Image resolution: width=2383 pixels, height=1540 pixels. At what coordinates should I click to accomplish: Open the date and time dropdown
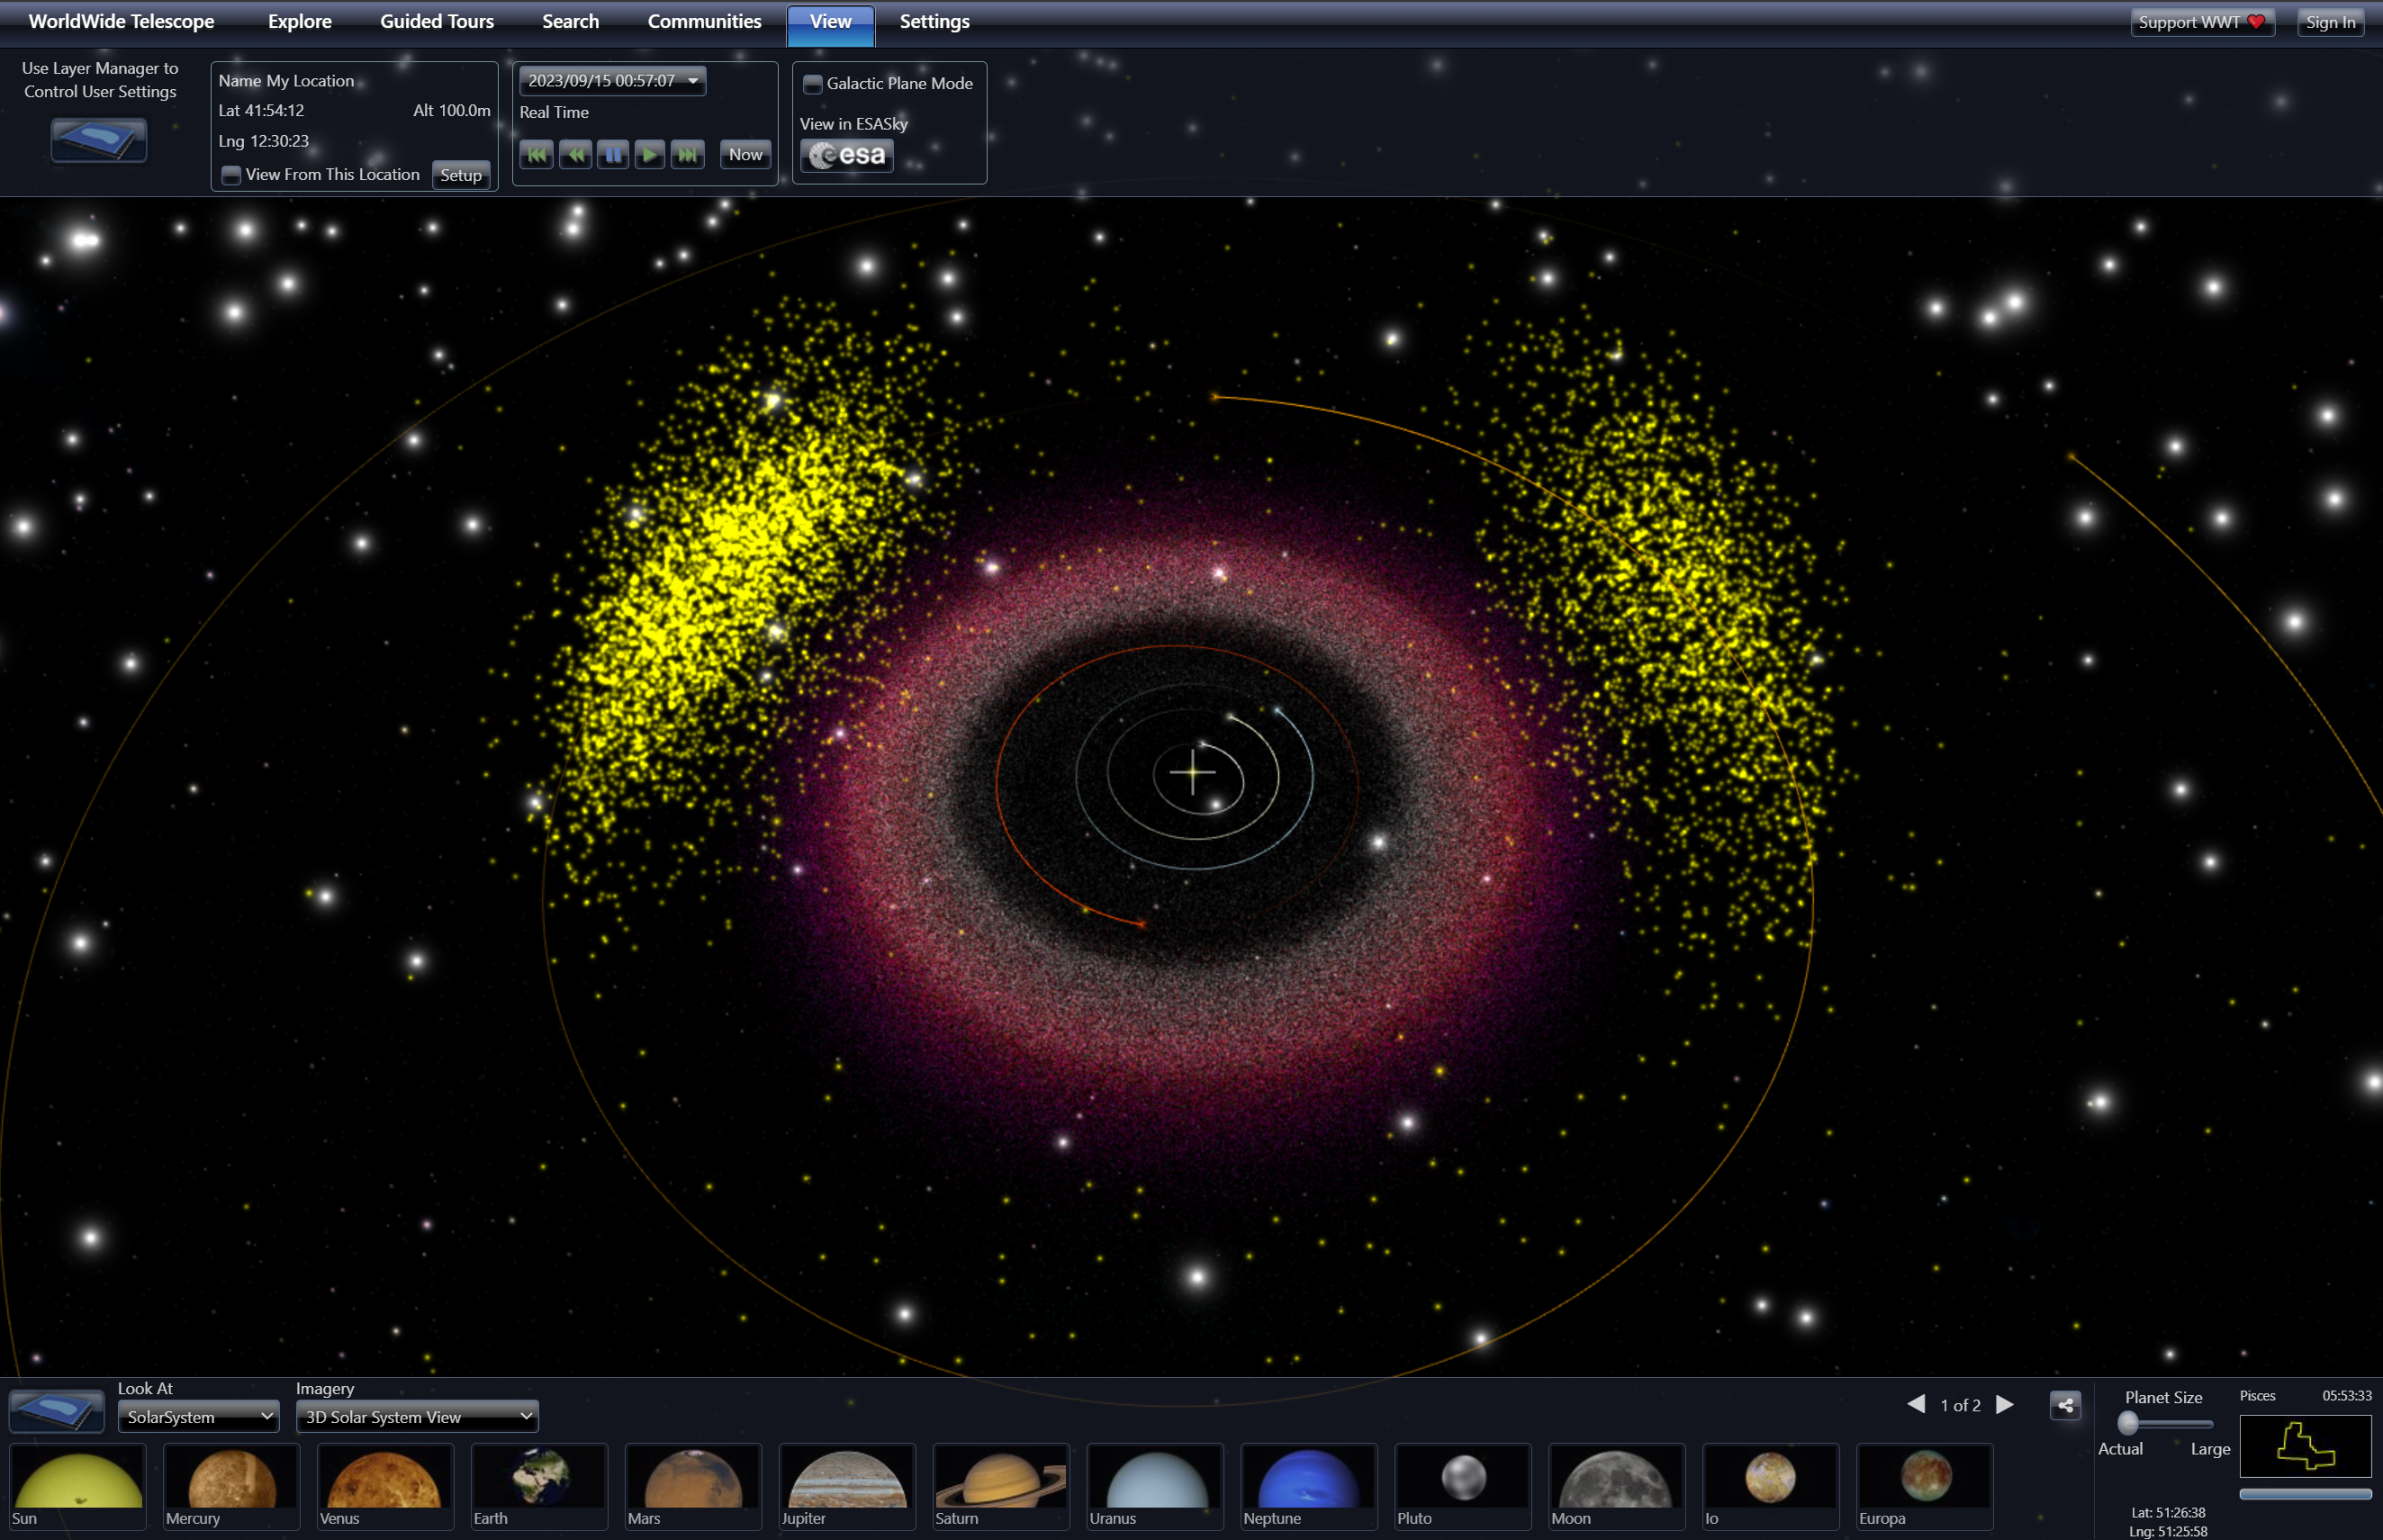[x=612, y=81]
